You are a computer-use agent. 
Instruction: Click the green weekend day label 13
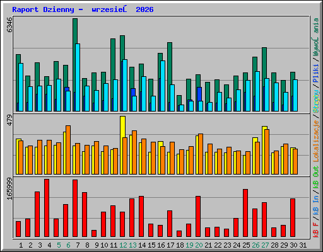[x=132, y=245]
